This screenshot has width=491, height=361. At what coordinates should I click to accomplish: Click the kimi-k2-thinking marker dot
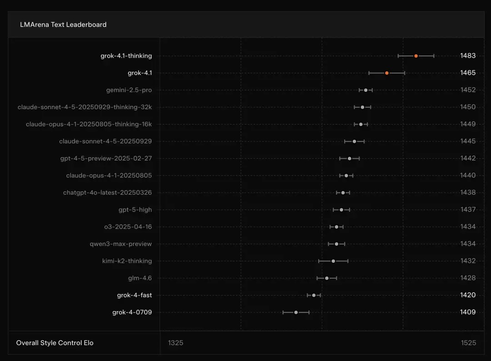tap(333, 261)
